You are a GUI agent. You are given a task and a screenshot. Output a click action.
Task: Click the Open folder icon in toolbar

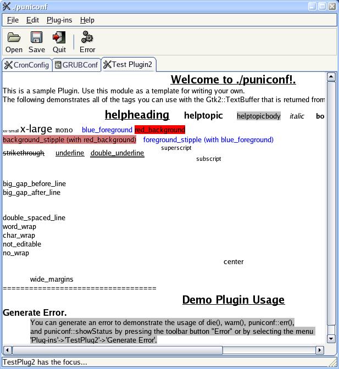[14, 37]
